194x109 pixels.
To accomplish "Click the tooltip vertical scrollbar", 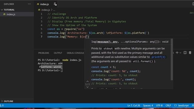I will pyautogui.click(x=172, y=59).
